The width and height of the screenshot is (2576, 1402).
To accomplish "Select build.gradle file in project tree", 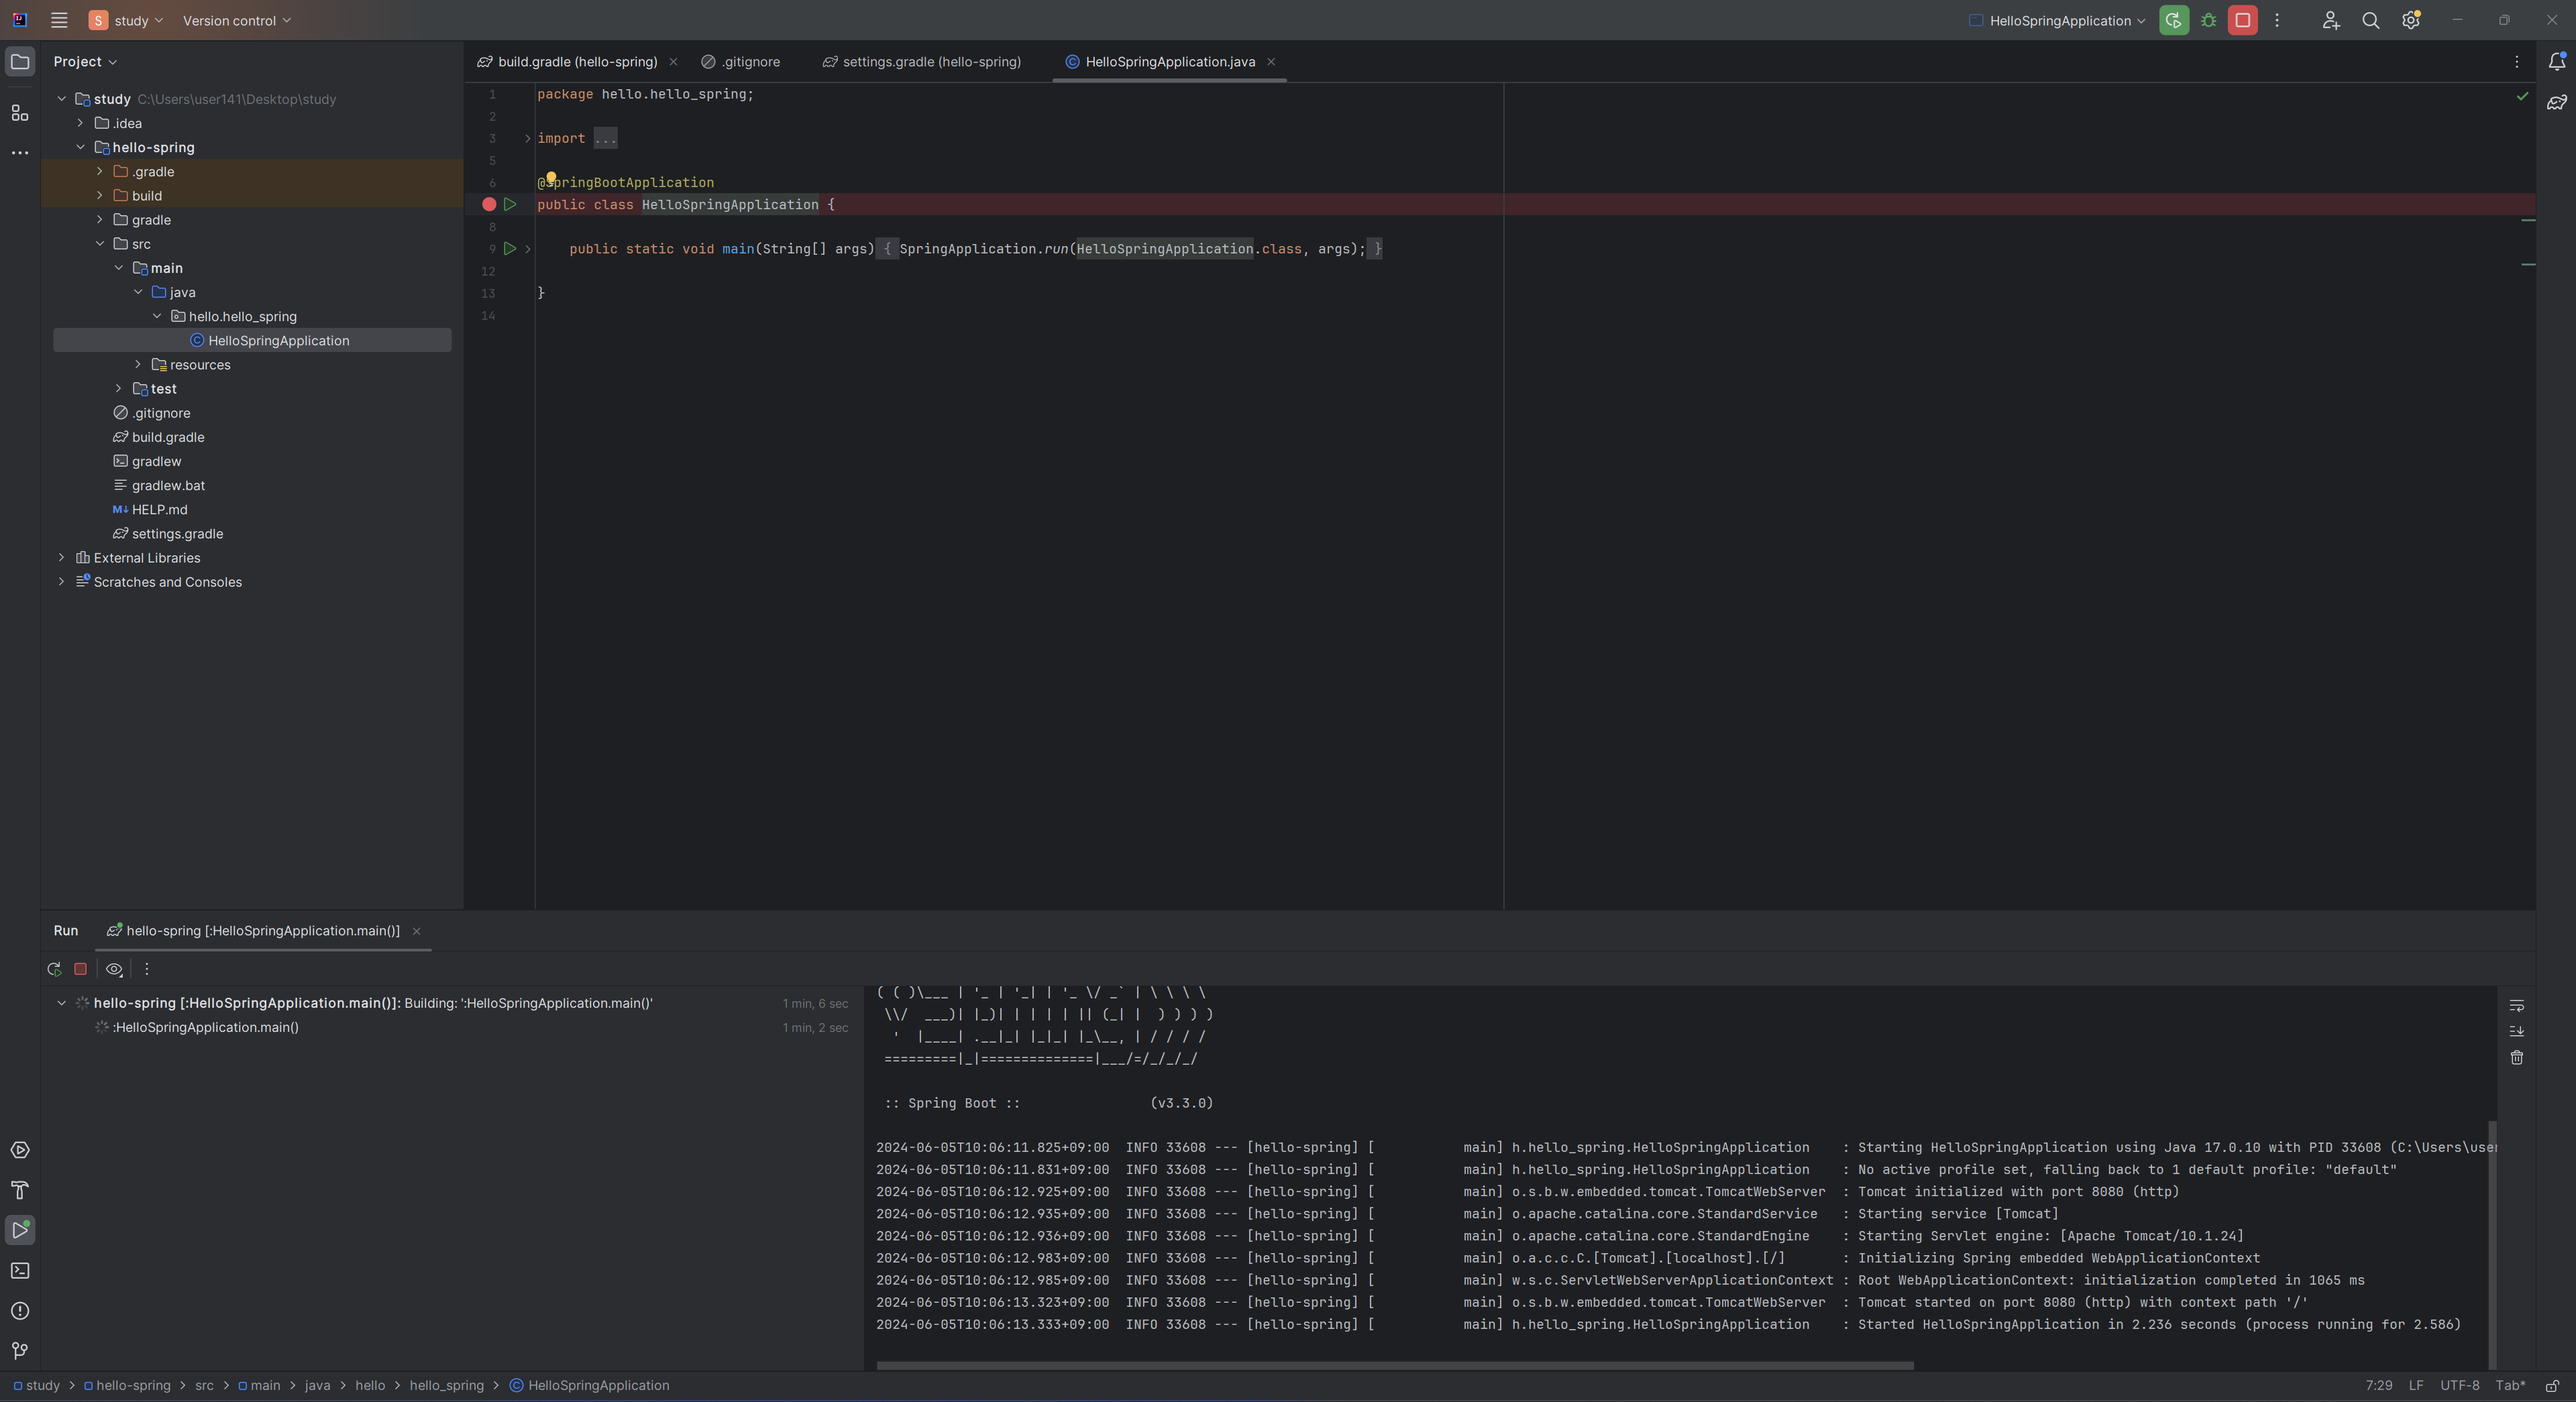I will point(168,436).
